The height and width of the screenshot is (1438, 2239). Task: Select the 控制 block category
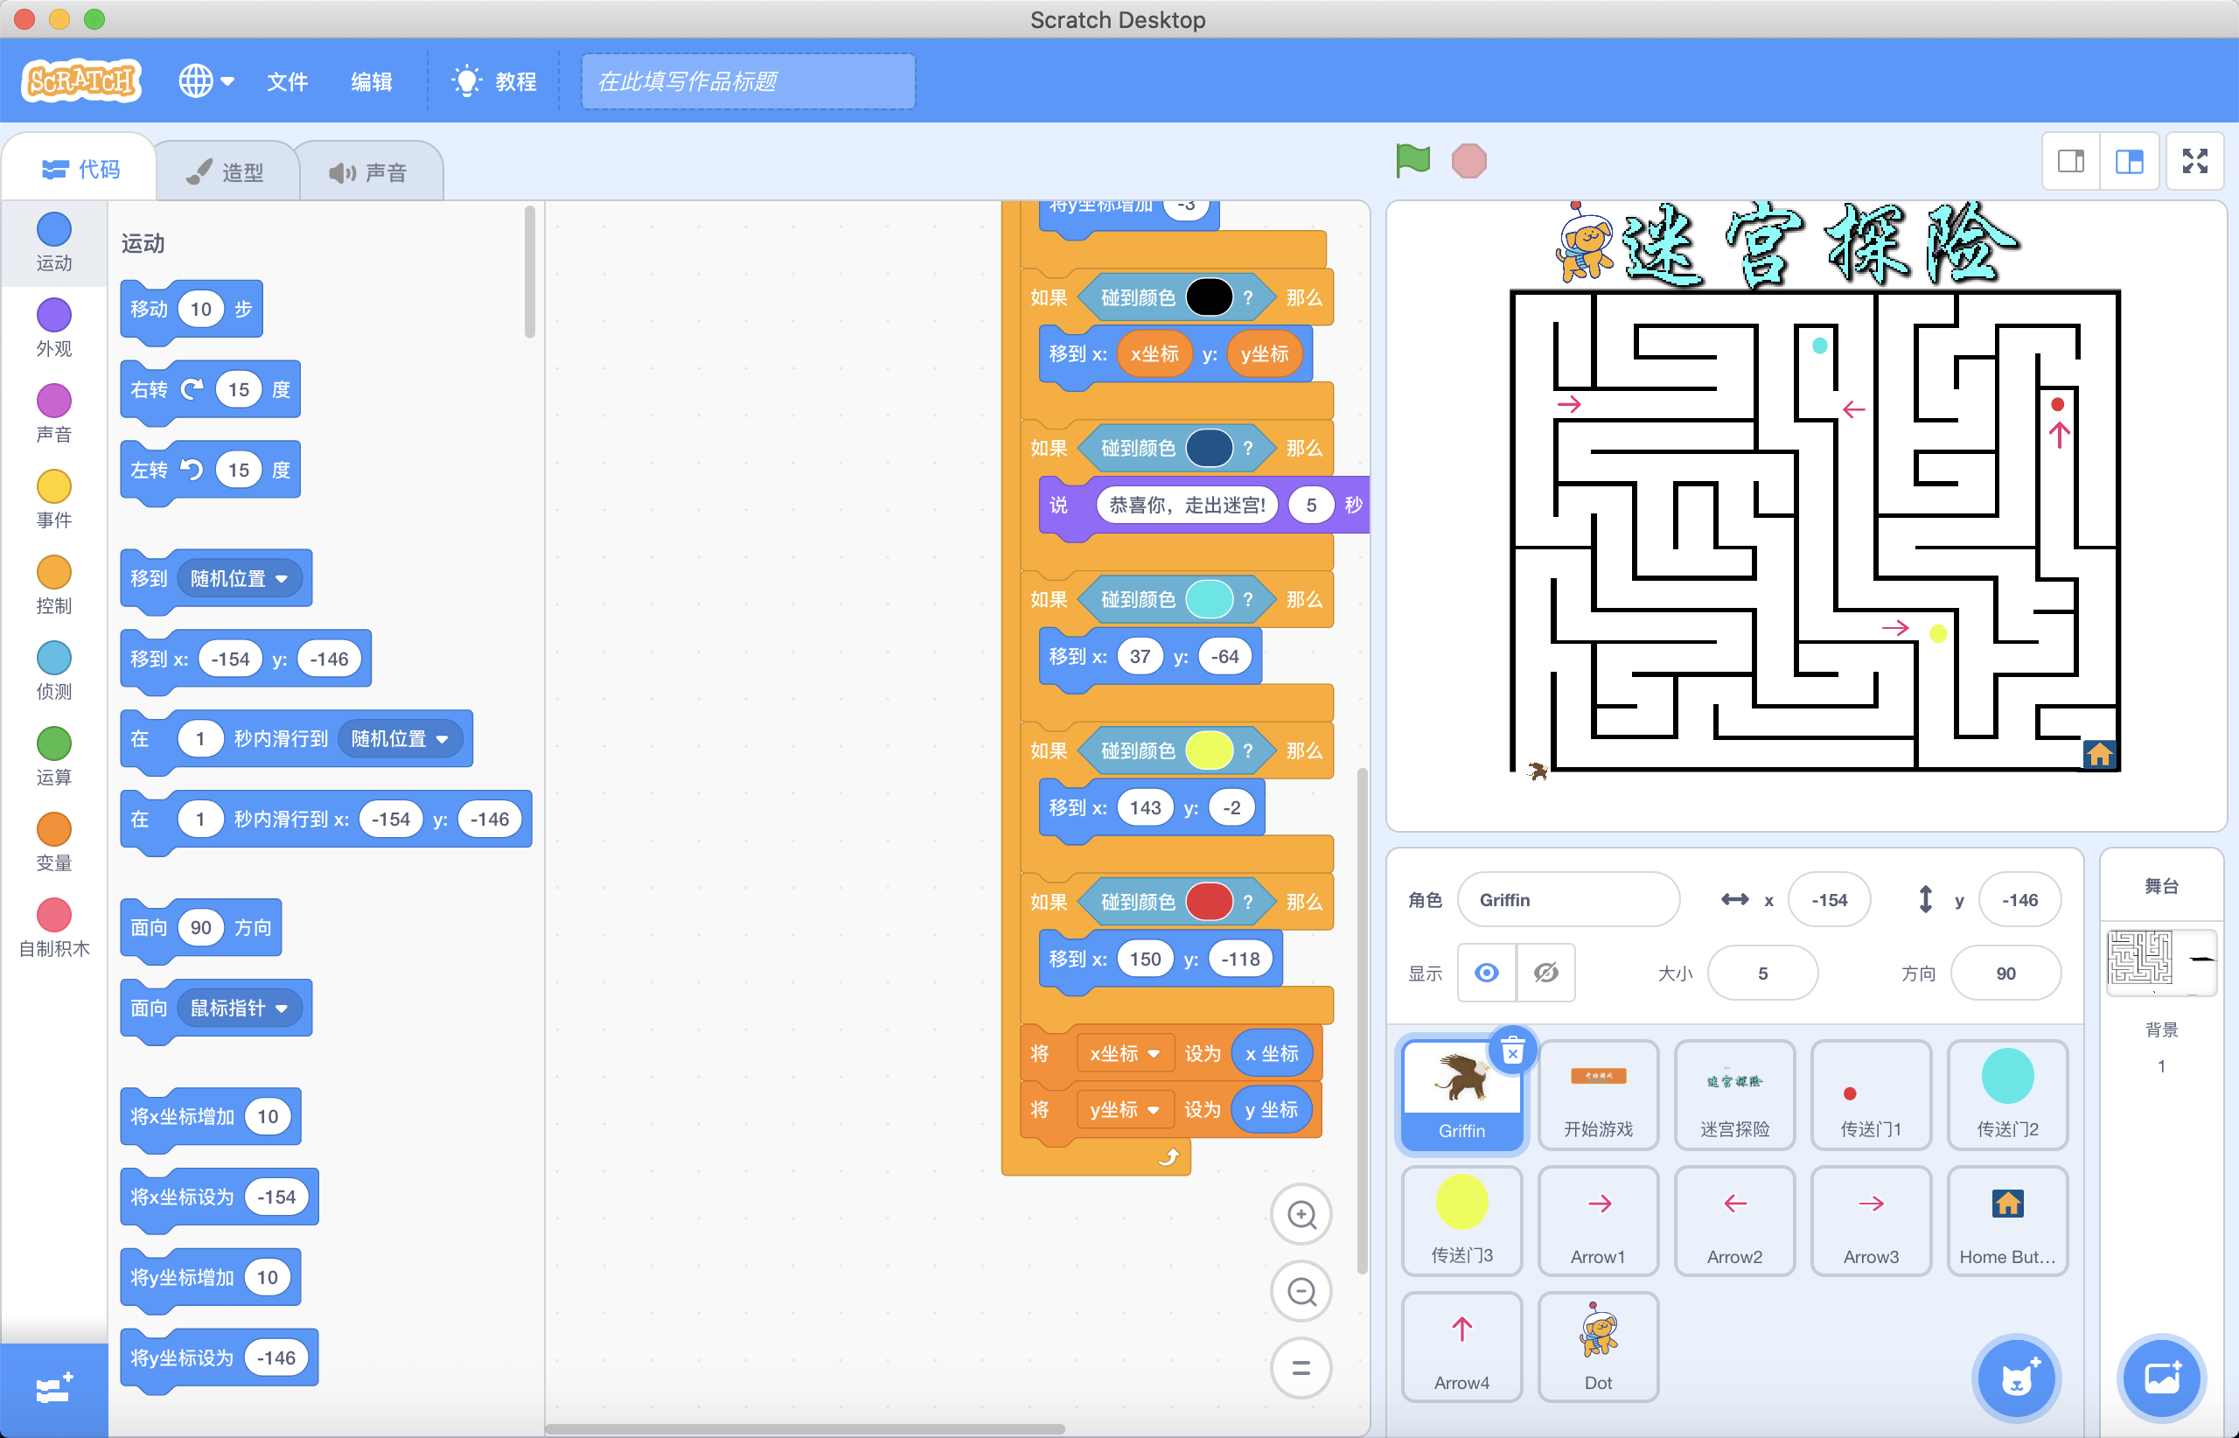pyautogui.click(x=54, y=585)
